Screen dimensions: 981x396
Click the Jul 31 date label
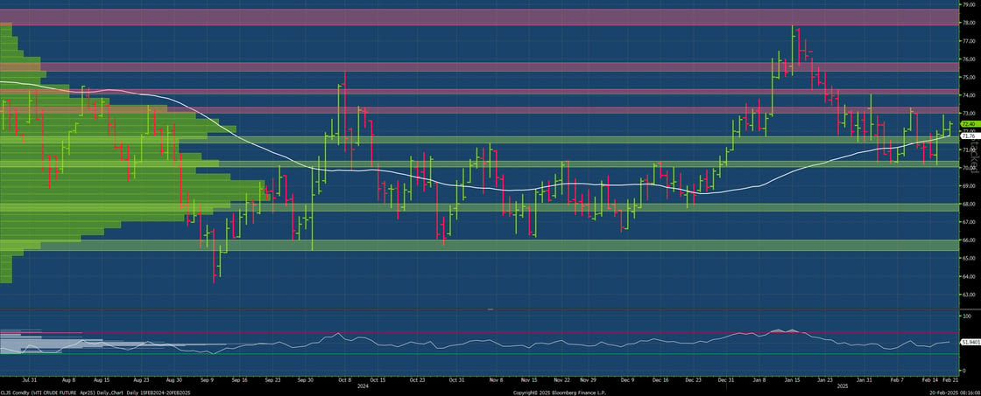tap(29, 379)
